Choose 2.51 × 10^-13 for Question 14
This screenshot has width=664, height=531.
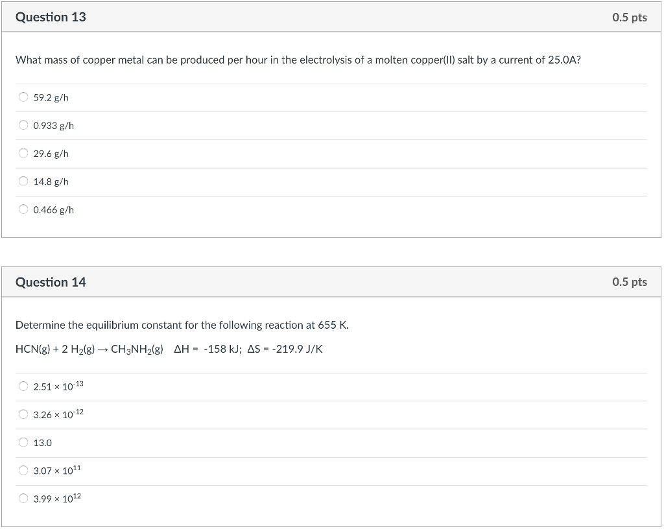[23, 386]
